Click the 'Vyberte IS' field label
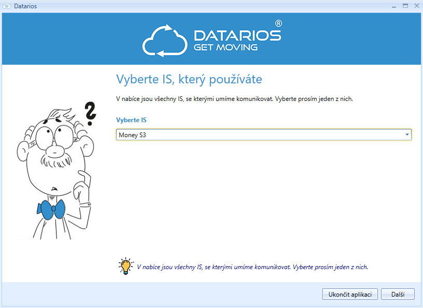 [131, 120]
